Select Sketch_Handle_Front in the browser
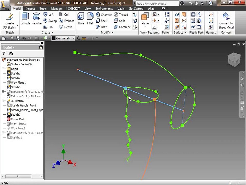This screenshot has height=185, width=246. point(23,105)
